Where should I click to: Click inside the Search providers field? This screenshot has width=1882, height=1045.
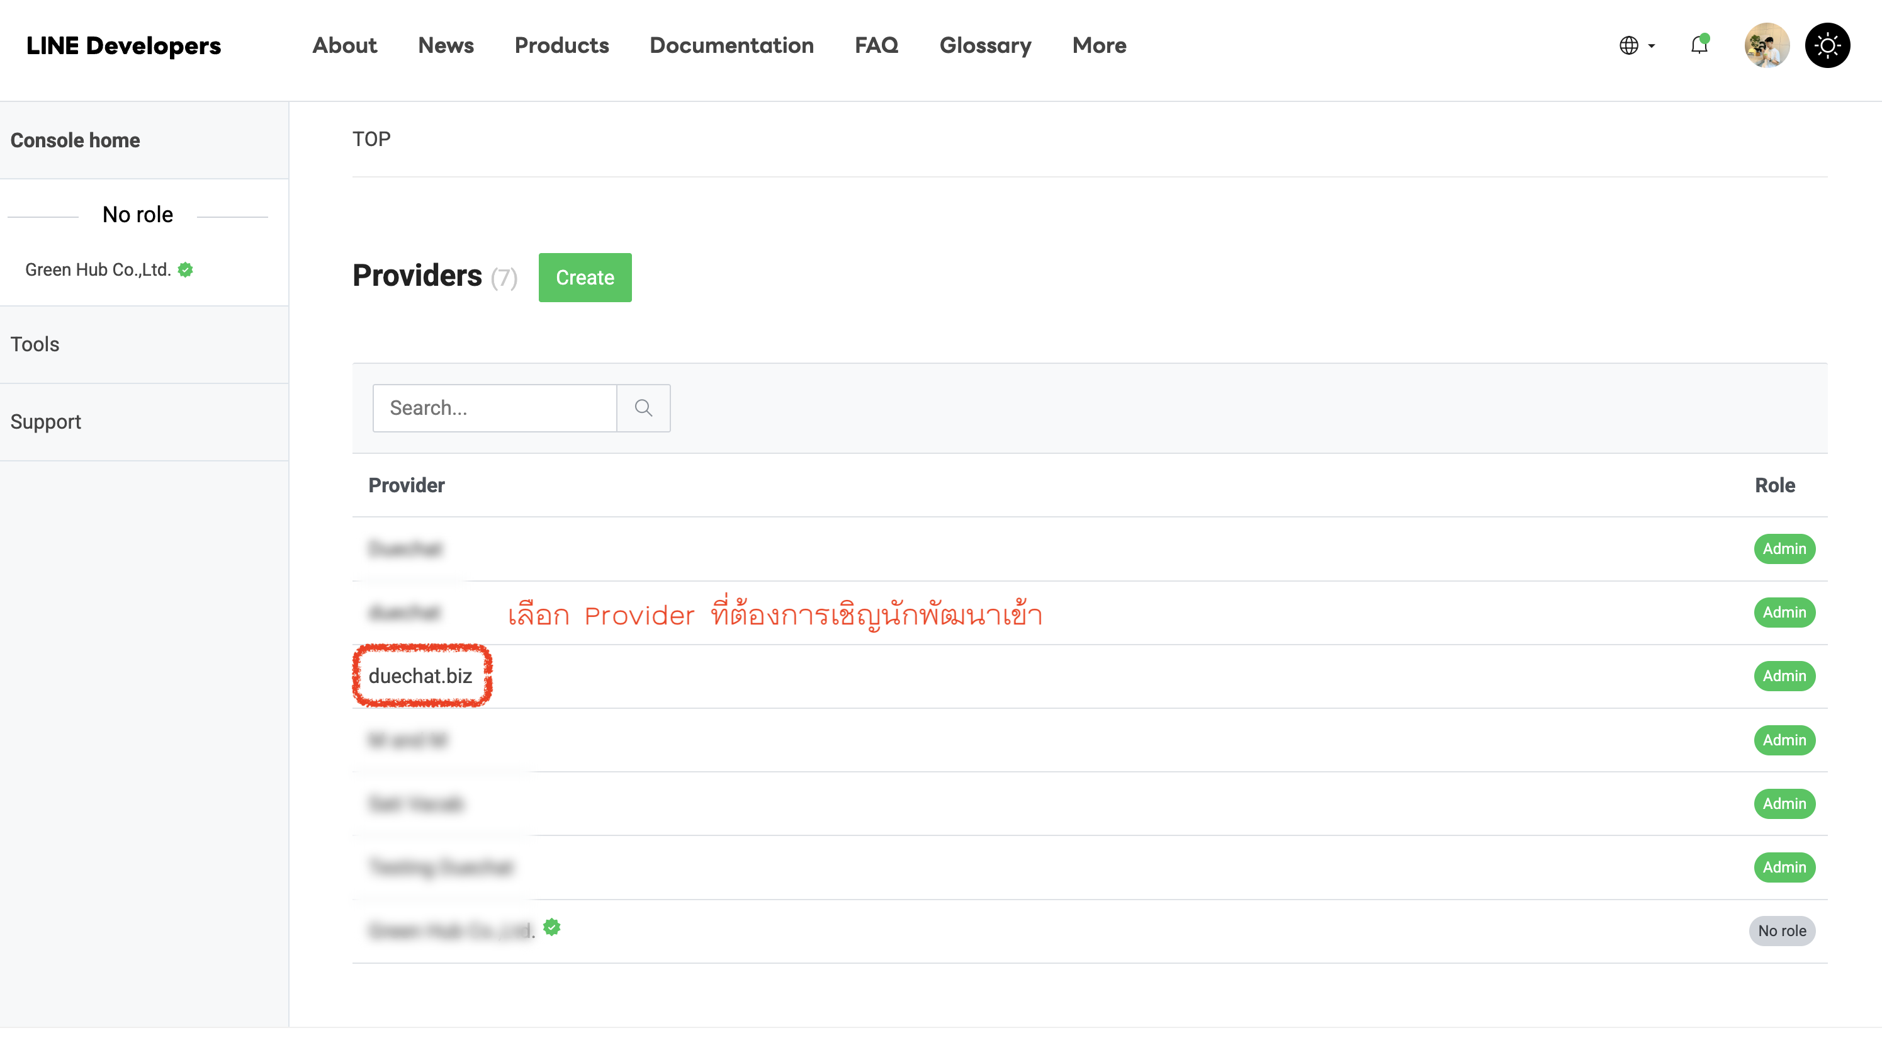pyautogui.click(x=495, y=408)
